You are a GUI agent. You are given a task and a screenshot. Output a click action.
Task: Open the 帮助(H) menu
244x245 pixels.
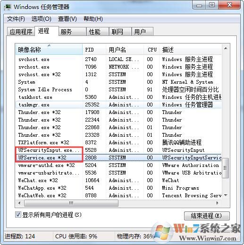pyautogui.click(x=93, y=19)
